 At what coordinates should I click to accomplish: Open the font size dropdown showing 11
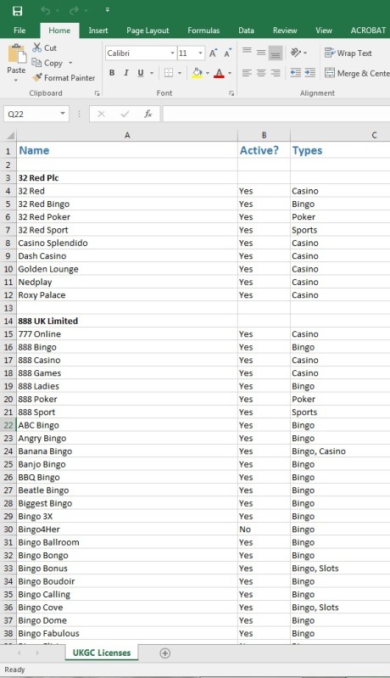(x=200, y=53)
